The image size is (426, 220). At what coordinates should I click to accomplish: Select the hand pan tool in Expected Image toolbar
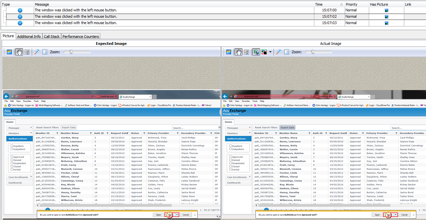[x=19, y=52]
